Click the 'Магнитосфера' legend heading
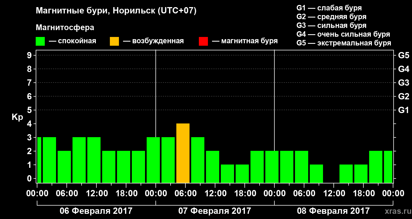This screenshot has width=412, height=219. tap(65, 28)
